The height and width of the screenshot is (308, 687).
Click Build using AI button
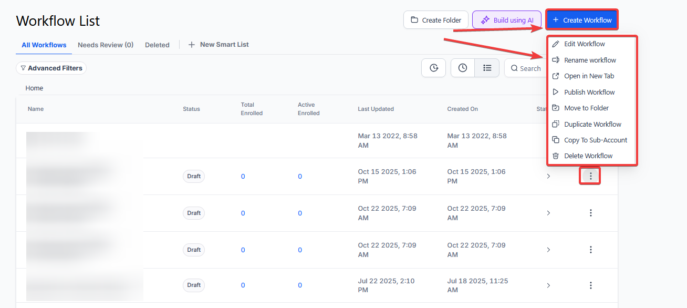[507, 20]
